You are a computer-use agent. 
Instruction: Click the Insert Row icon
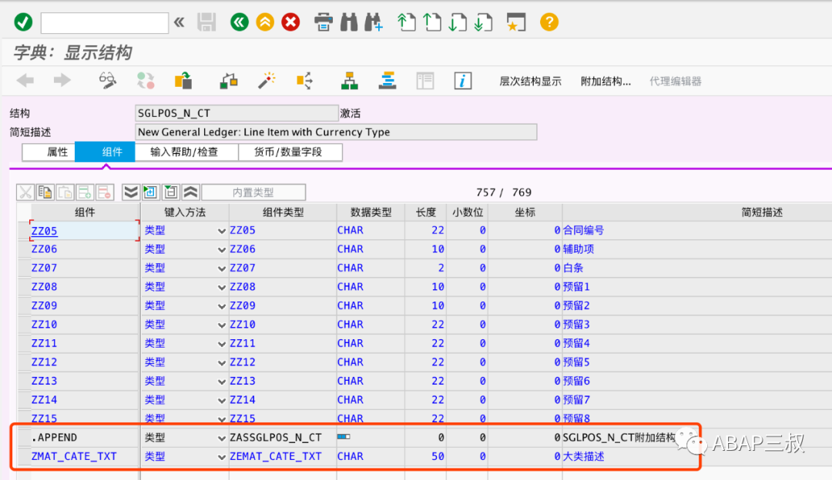(85, 192)
